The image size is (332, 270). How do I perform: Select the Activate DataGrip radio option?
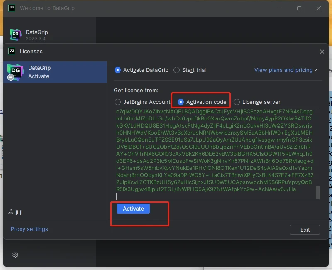[117, 70]
